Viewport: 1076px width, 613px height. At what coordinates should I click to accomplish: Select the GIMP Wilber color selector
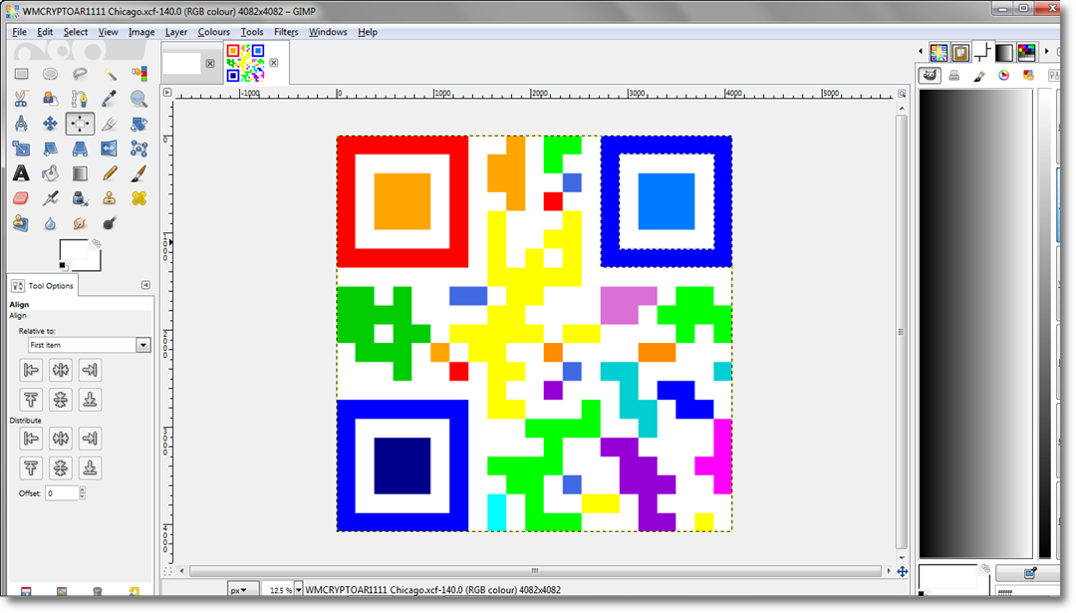point(930,76)
